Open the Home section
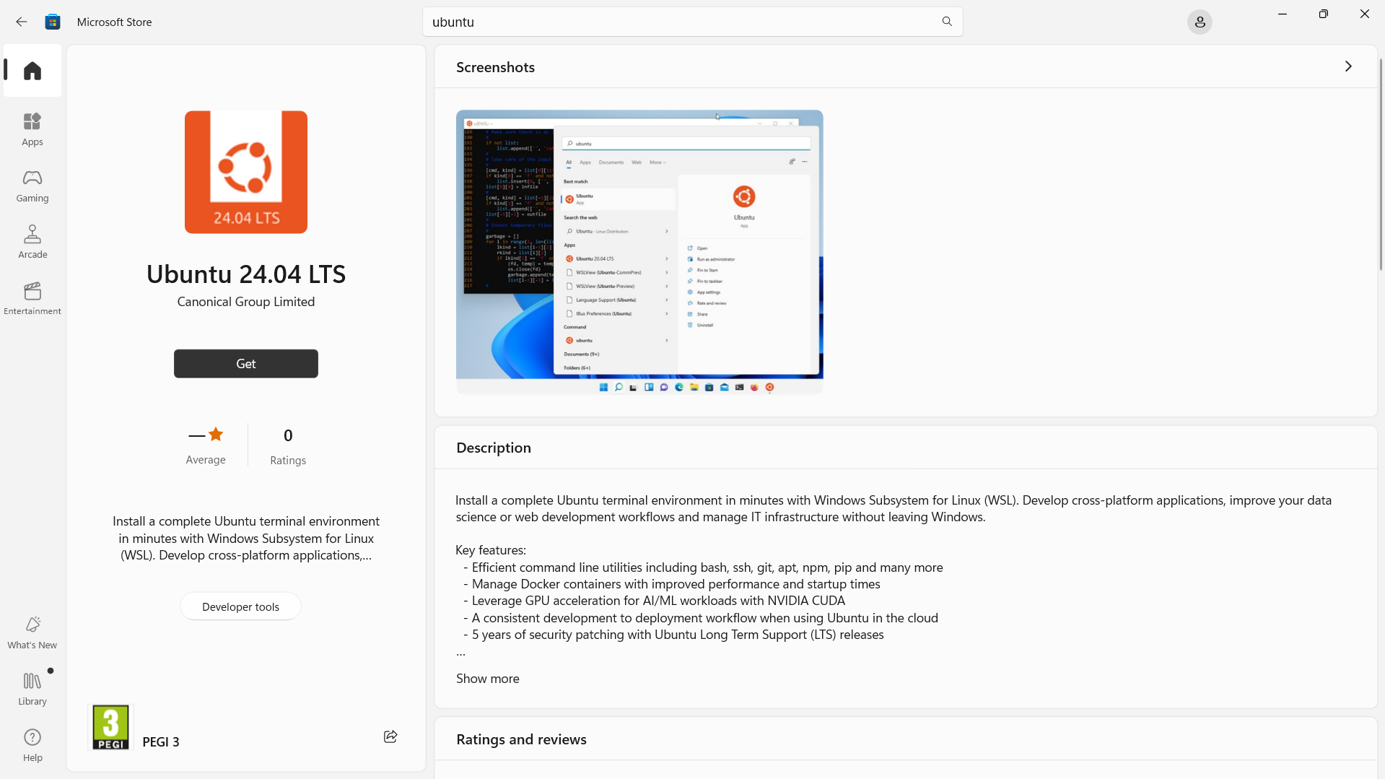 click(x=31, y=70)
